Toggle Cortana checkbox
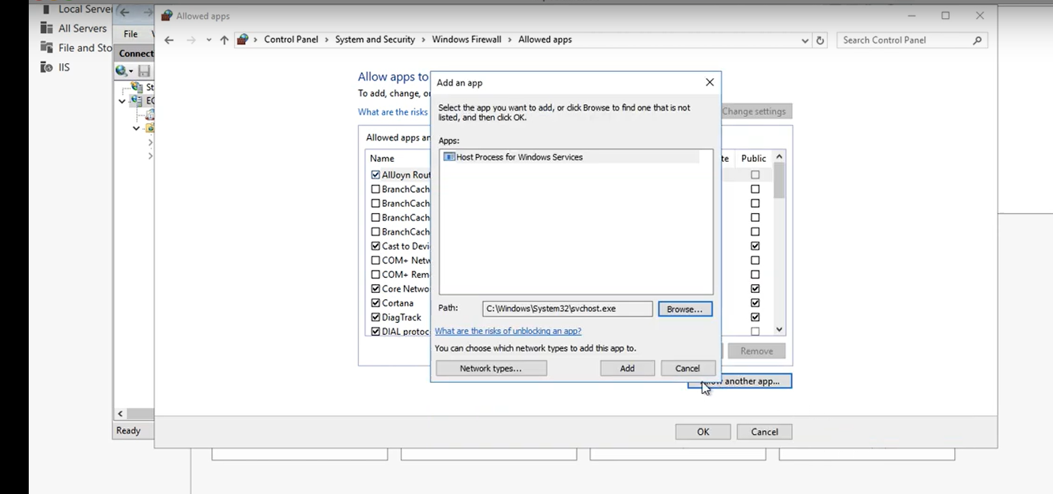 point(375,303)
